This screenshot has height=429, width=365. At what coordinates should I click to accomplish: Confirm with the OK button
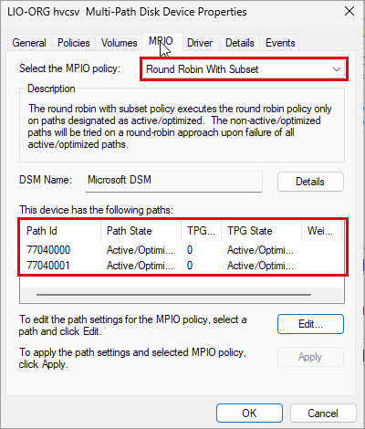point(249,413)
